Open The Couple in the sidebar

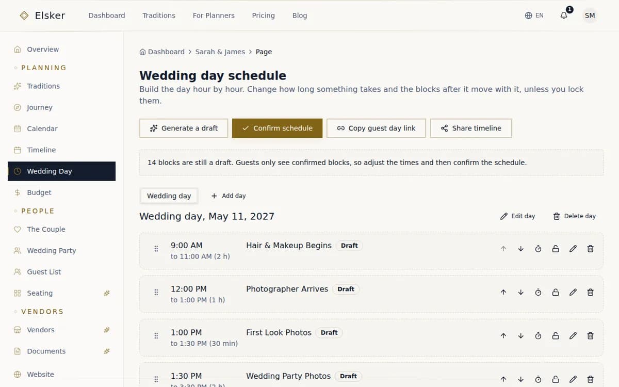click(x=61, y=229)
